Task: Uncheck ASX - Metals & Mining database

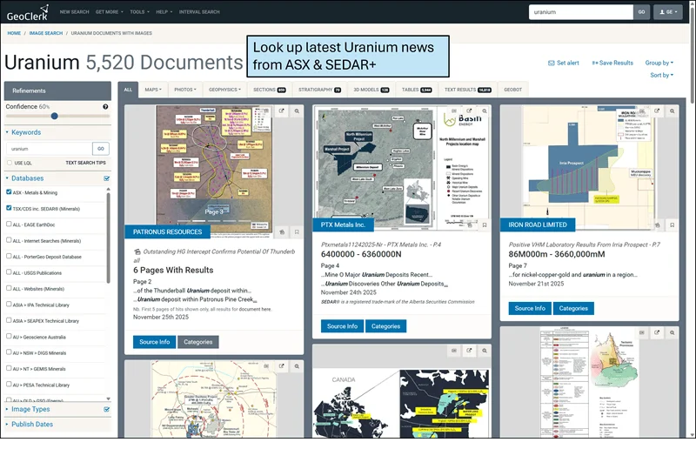Action: pyautogui.click(x=10, y=192)
